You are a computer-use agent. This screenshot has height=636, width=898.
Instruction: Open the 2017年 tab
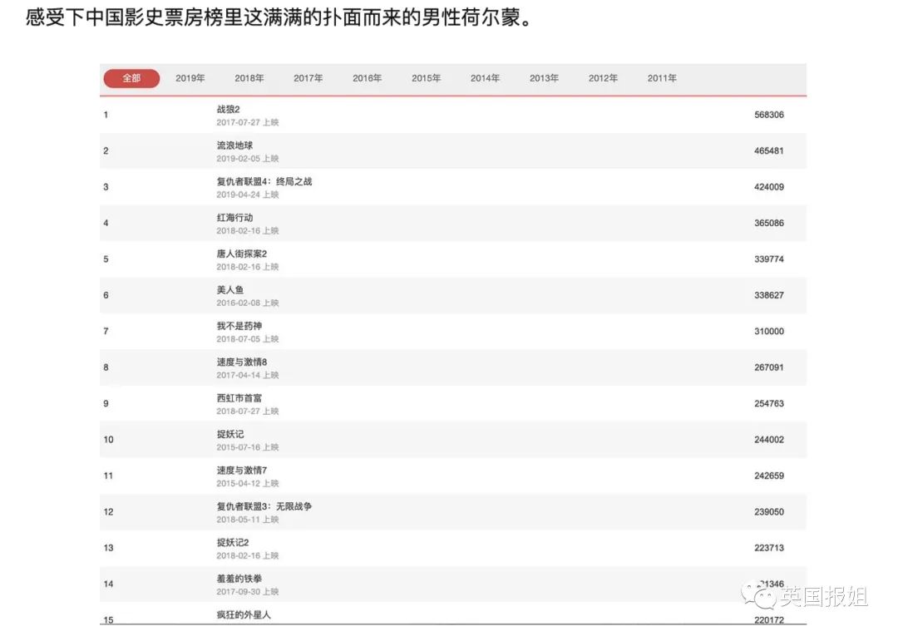click(x=308, y=78)
